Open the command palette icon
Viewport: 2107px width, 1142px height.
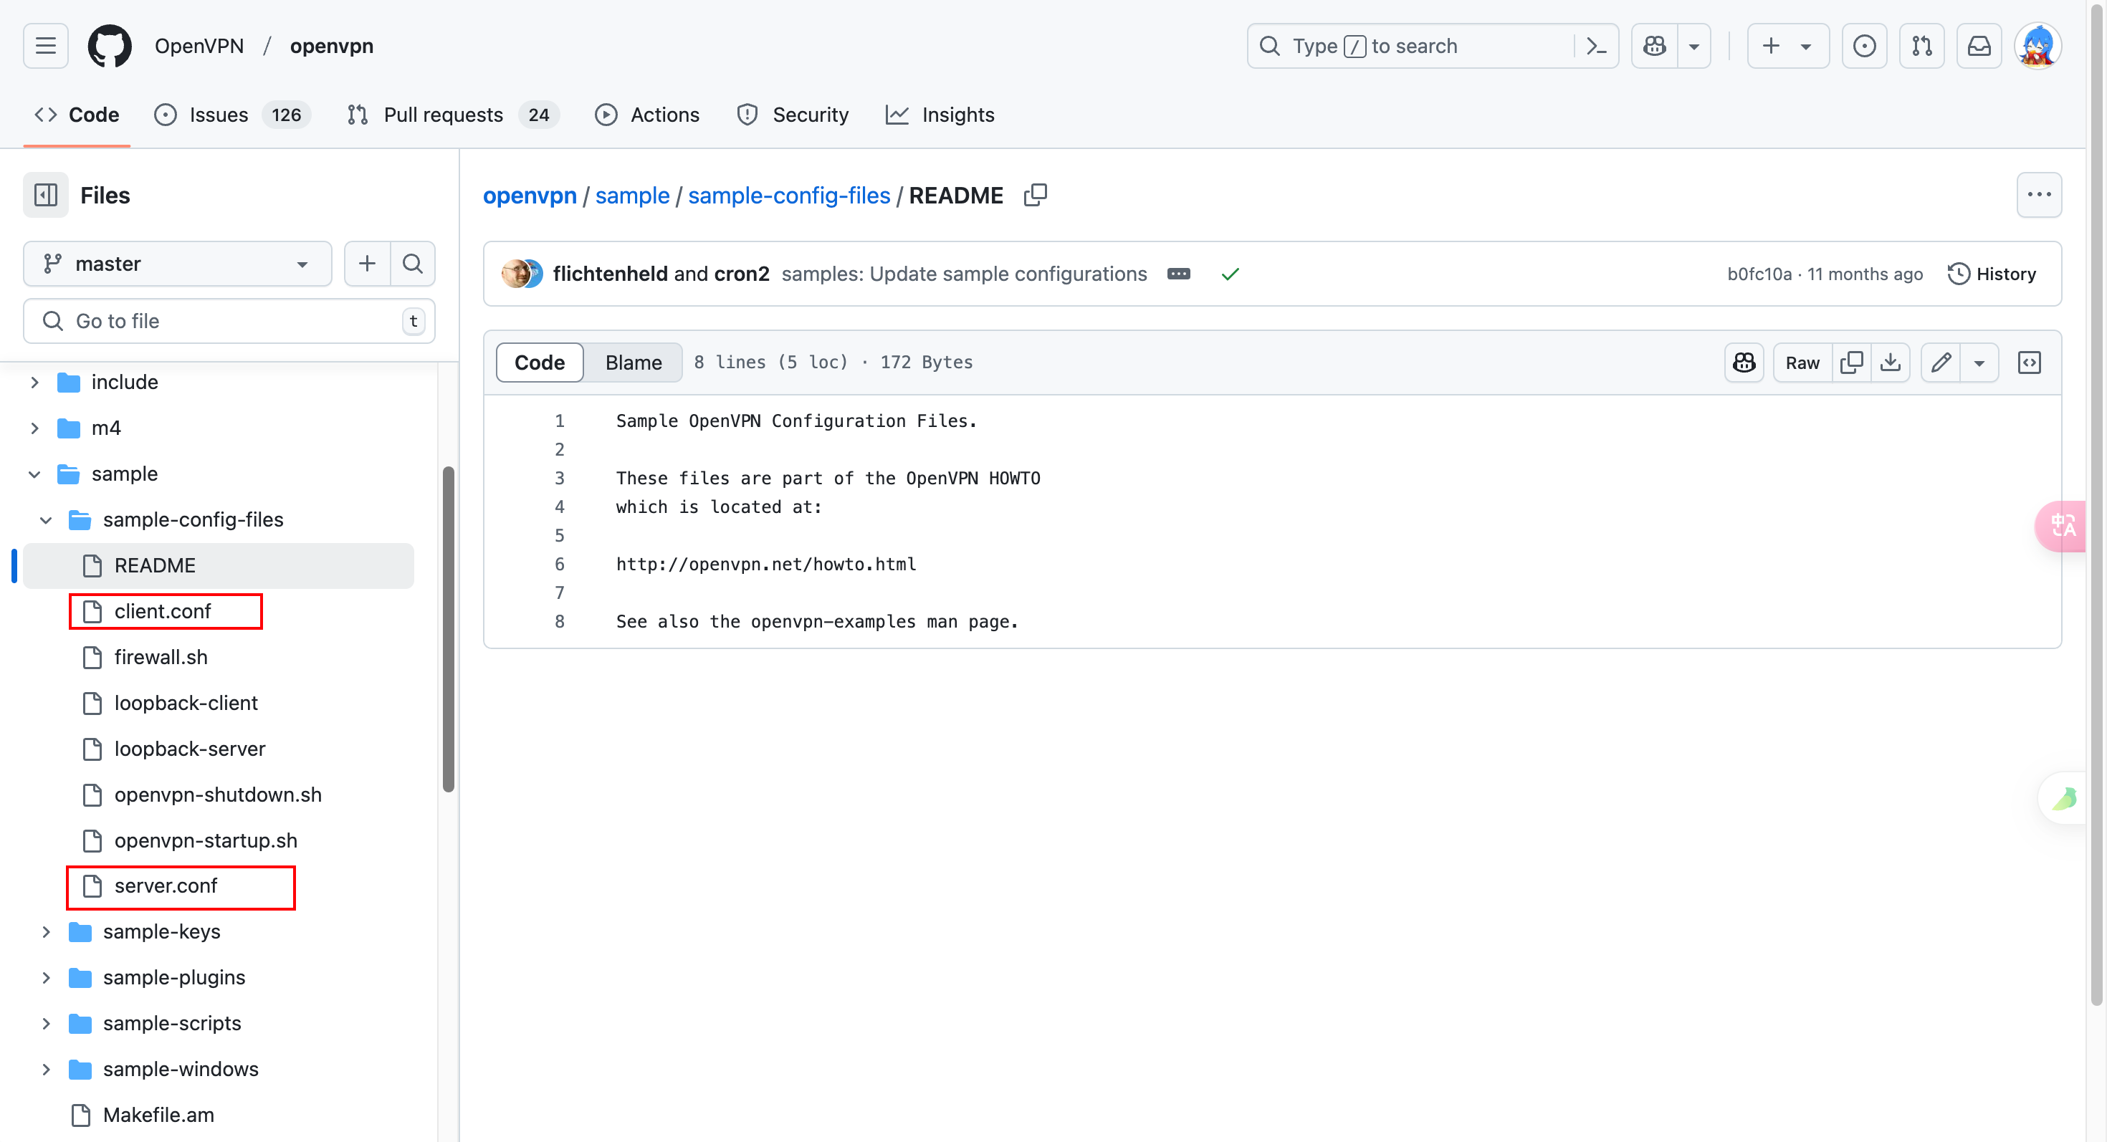click(x=1596, y=46)
